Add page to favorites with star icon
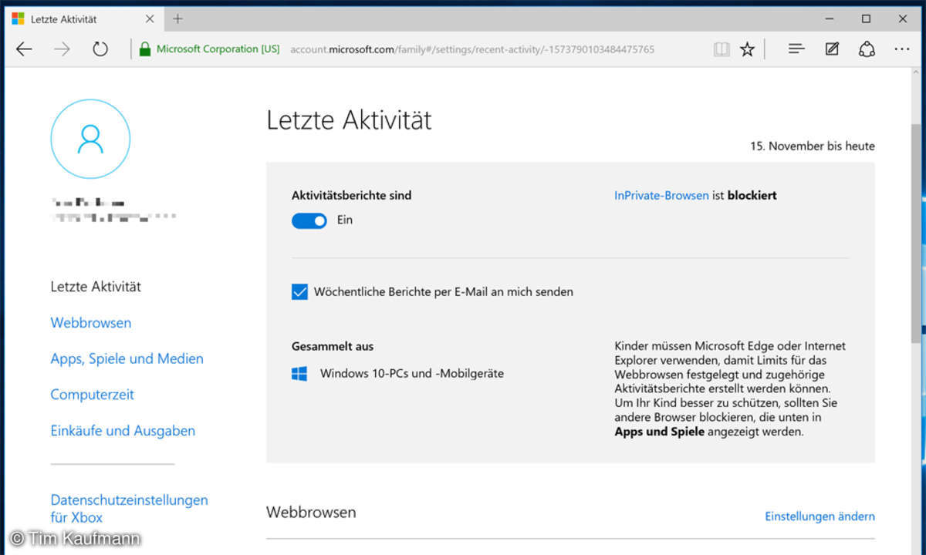Screen dimensions: 926x555 pyautogui.click(x=747, y=49)
